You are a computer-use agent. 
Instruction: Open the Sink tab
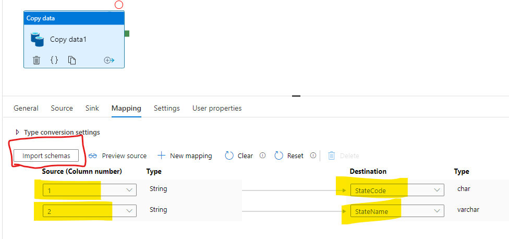[x=92, y=108]
